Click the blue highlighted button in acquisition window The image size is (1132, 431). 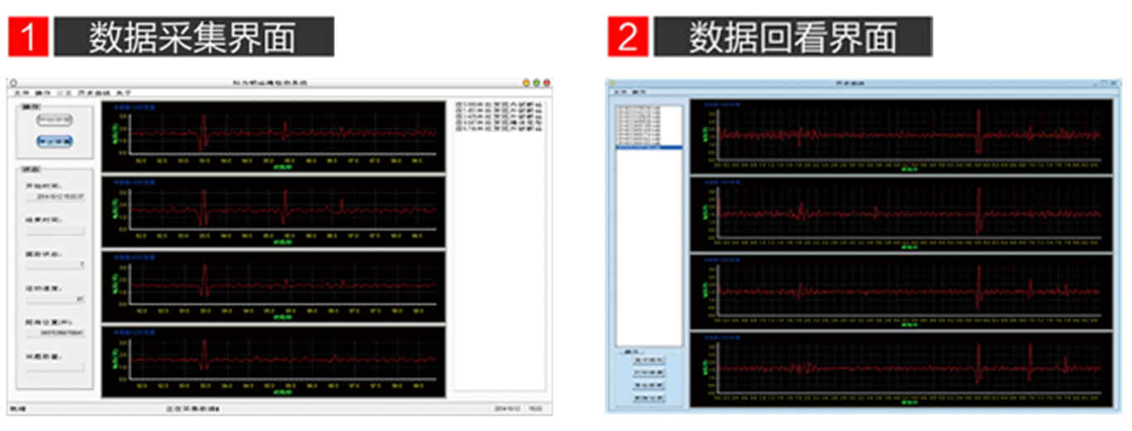coord(55,141)
